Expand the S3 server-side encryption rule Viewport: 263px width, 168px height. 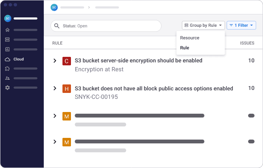55,61
